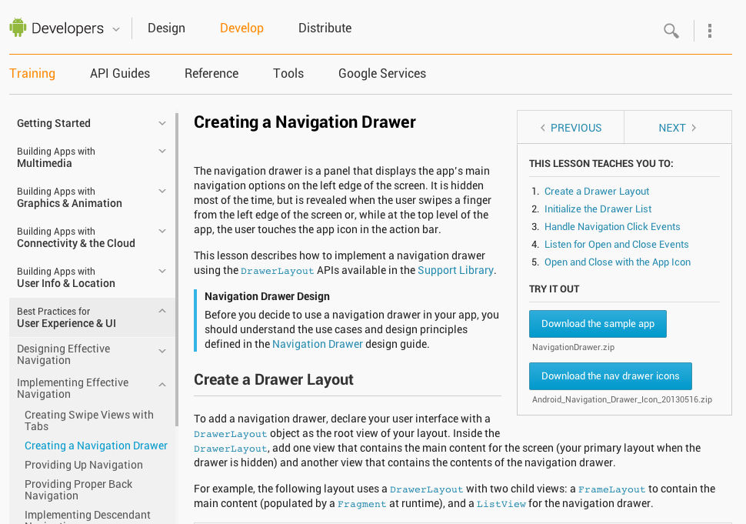
Task: Download the sample app
Action: coord(598,323)
